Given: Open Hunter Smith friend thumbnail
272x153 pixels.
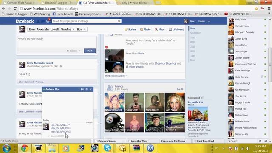Looking at the screenshot, I should pyautogui.click(x=135, y=102).
